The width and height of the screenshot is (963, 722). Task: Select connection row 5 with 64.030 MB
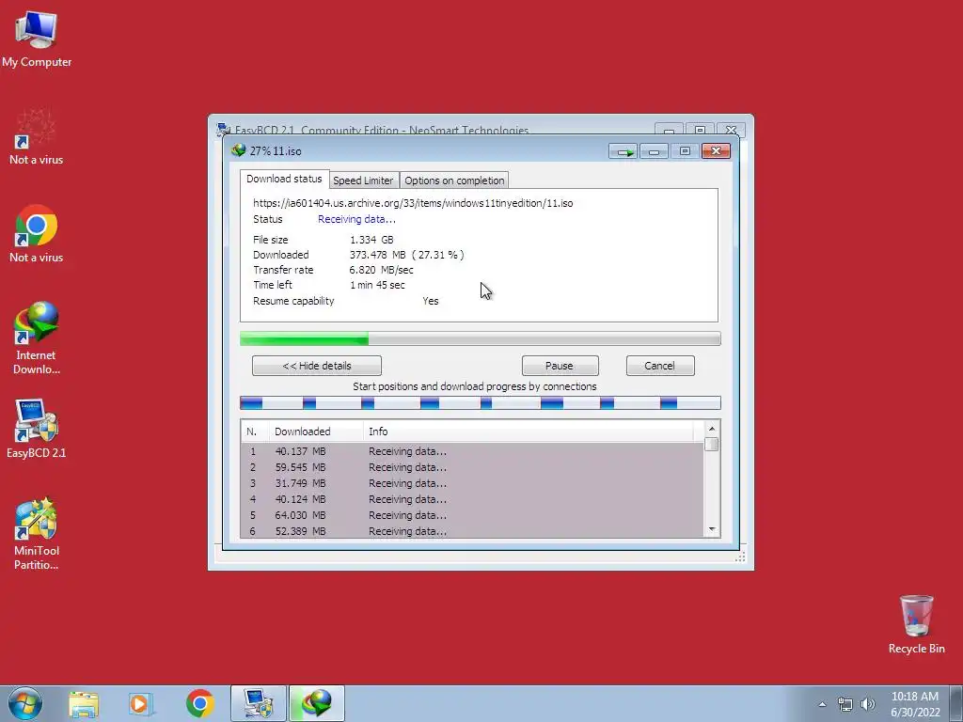pos(472,515)
